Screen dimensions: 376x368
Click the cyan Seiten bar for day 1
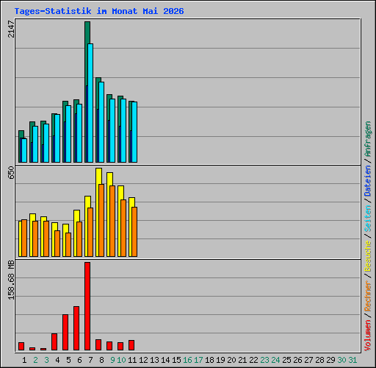24,150
